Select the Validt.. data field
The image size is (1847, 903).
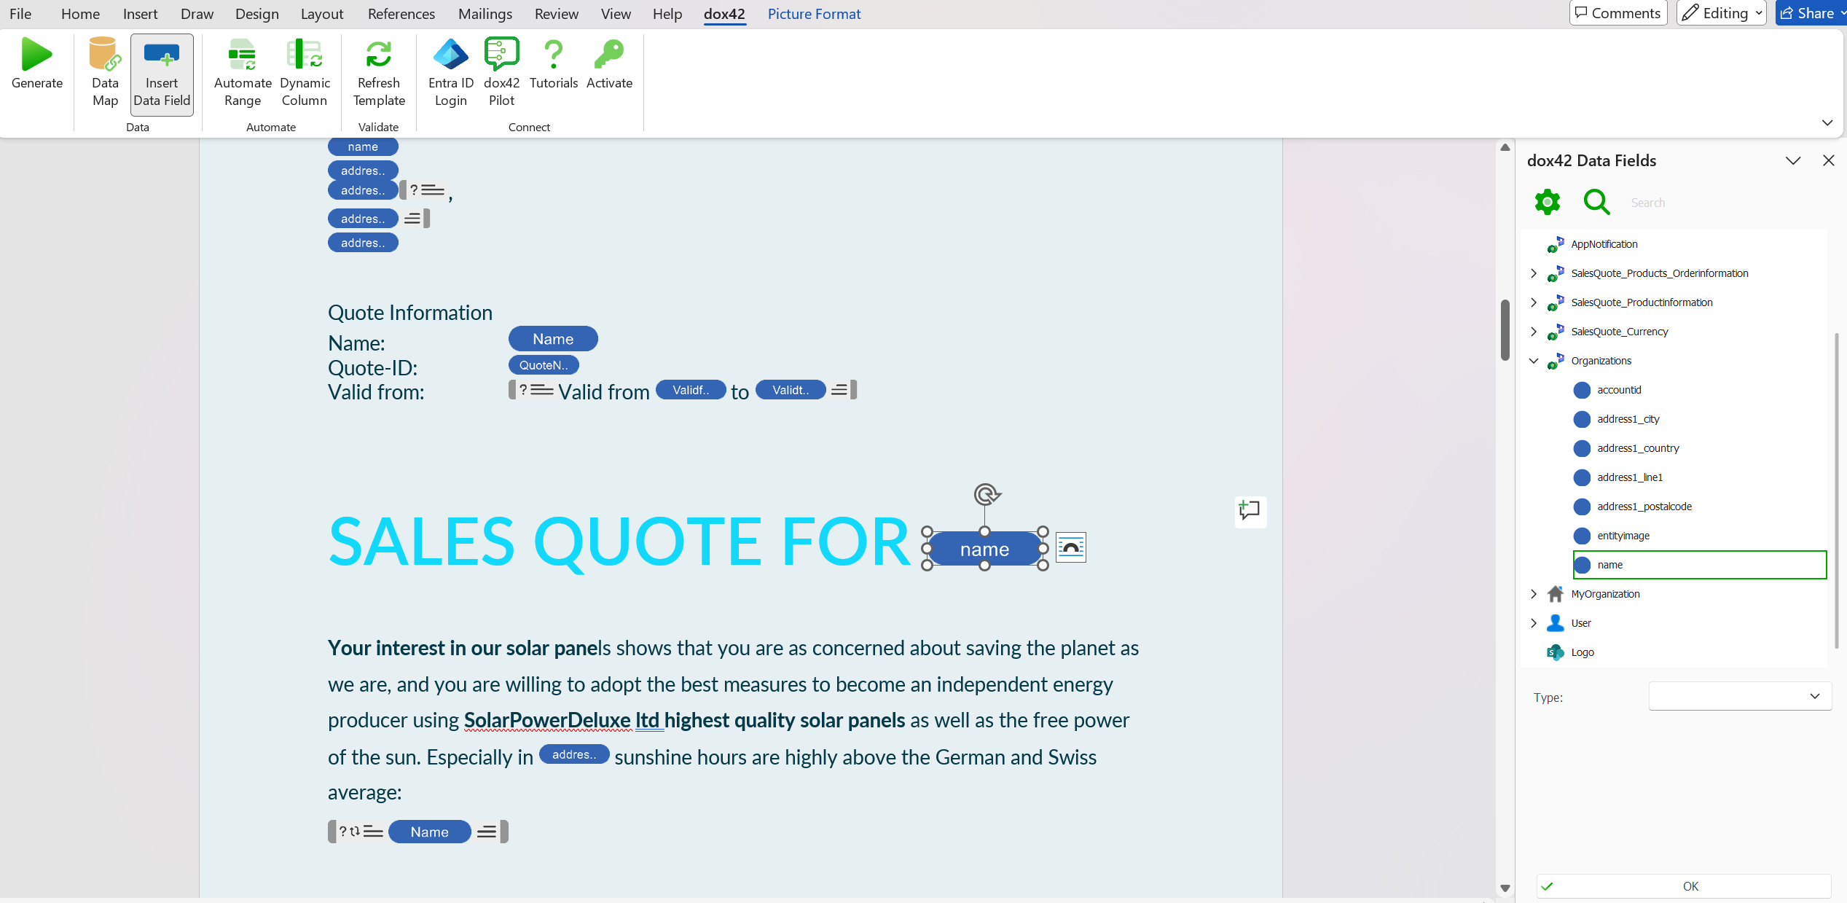click(x=791, y=390)
